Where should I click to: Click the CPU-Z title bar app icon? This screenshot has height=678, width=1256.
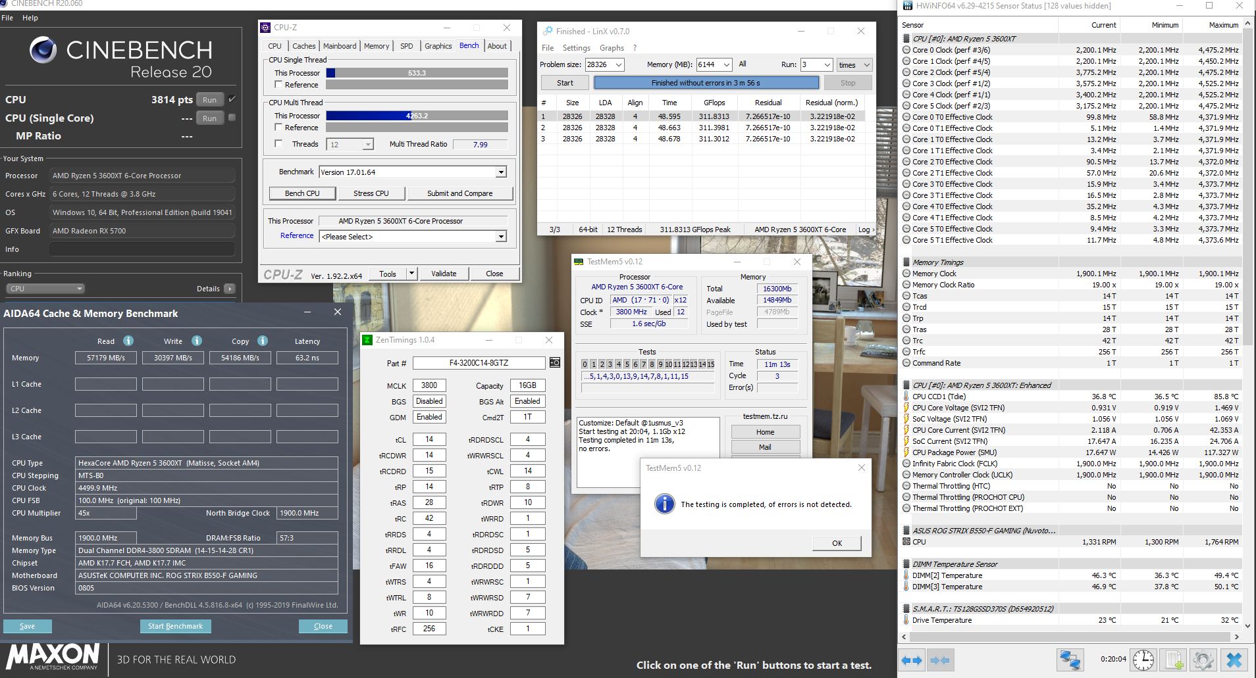[266, 28]
